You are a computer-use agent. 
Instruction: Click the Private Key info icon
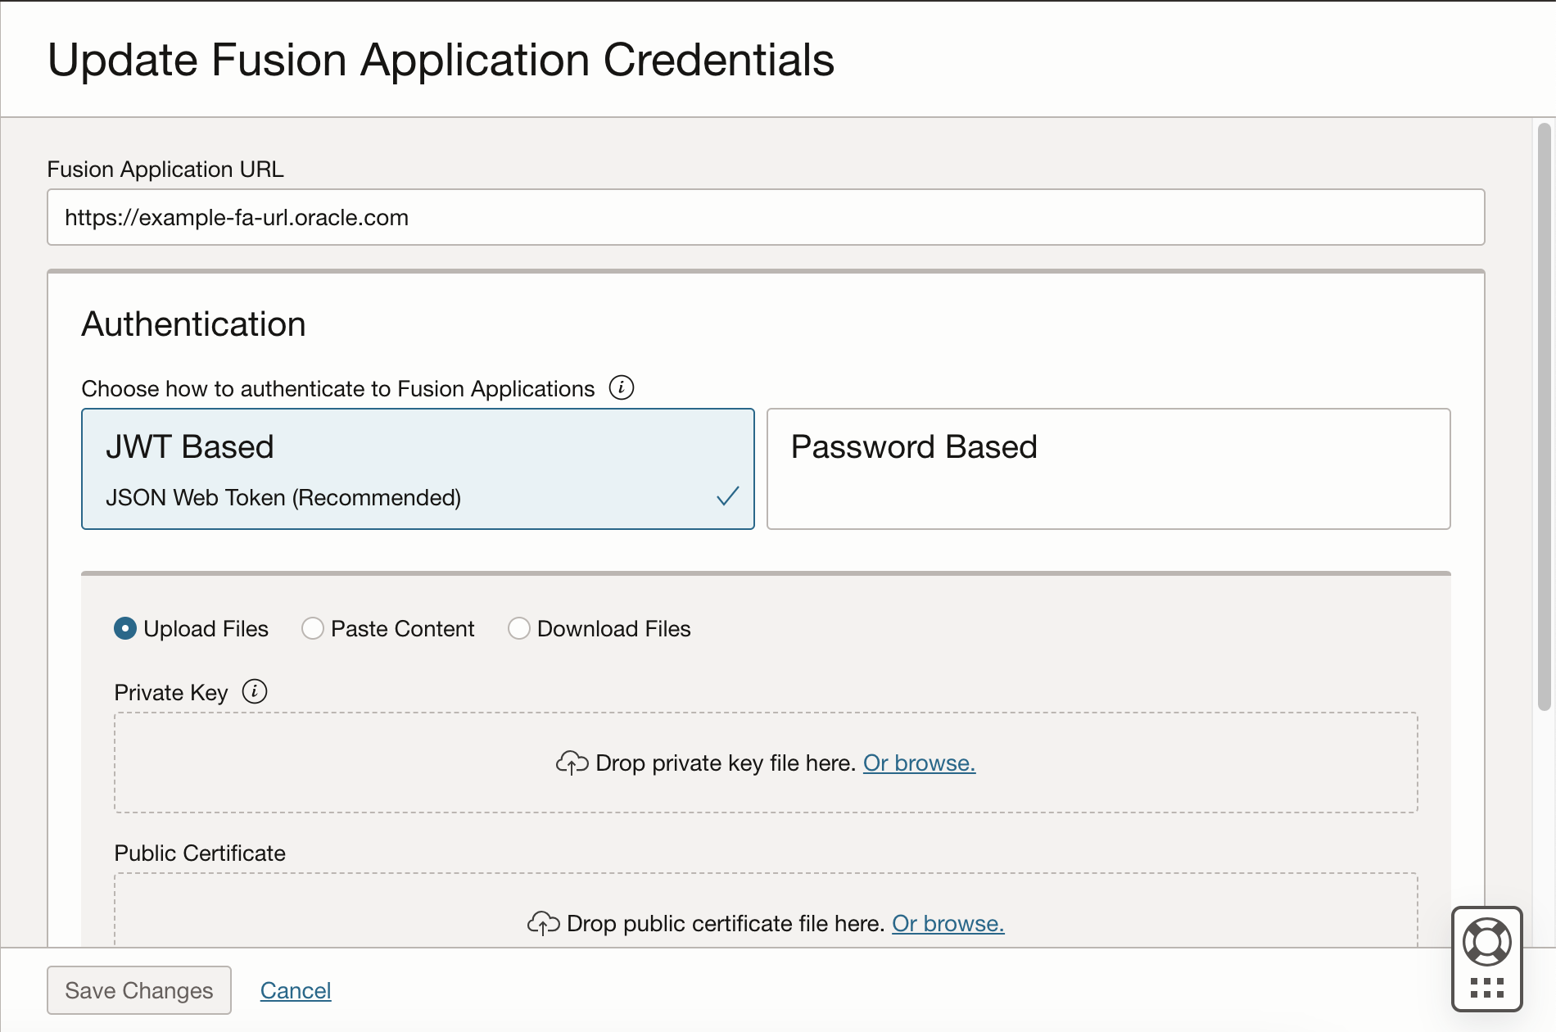255,691
